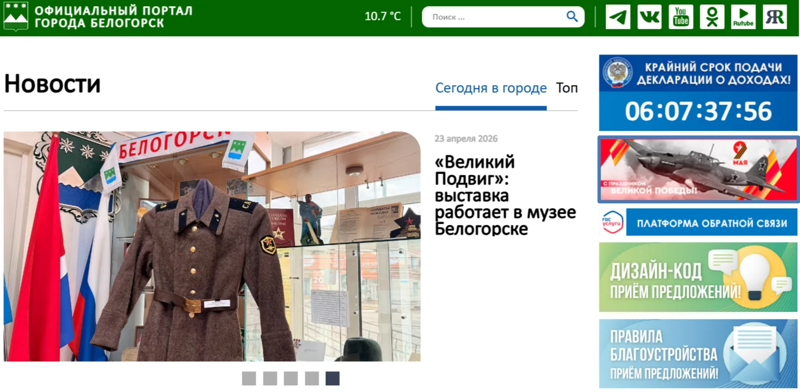
Task: Select the second slider dot
Action: click(270, 379)
